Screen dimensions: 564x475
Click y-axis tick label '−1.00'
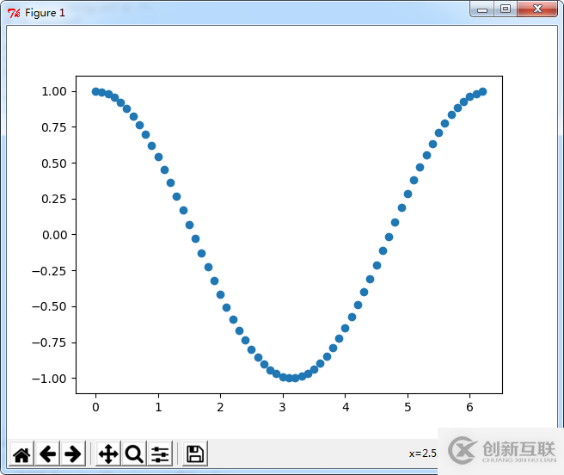49,379
